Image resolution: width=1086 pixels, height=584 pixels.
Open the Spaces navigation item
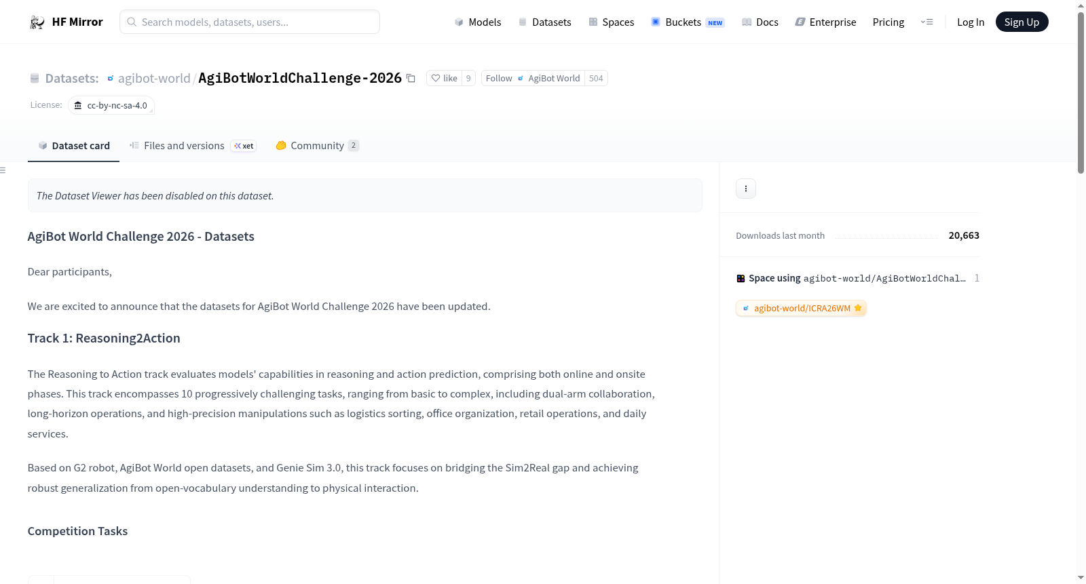tap(612, 22)
